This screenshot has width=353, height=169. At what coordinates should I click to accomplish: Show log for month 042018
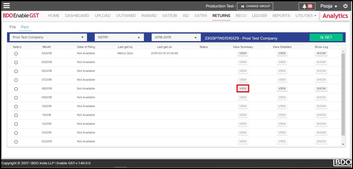[321, 53]
